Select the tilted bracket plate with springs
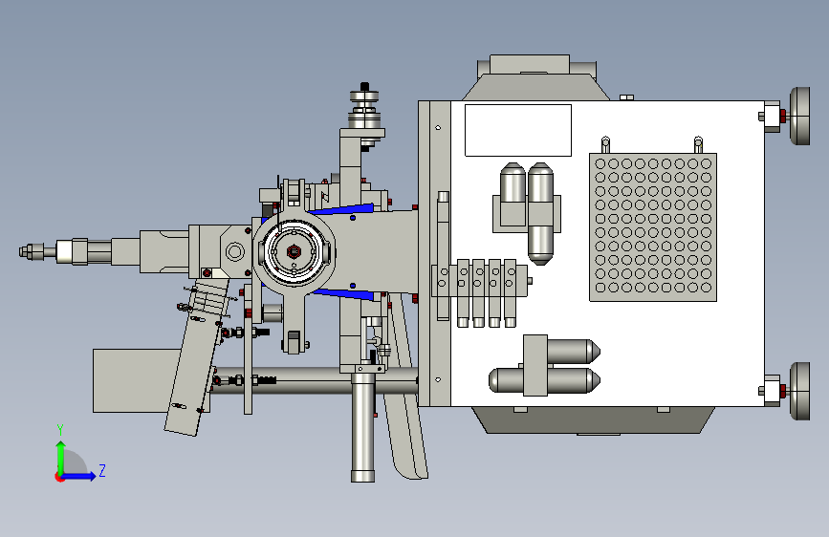 (197, 357)
